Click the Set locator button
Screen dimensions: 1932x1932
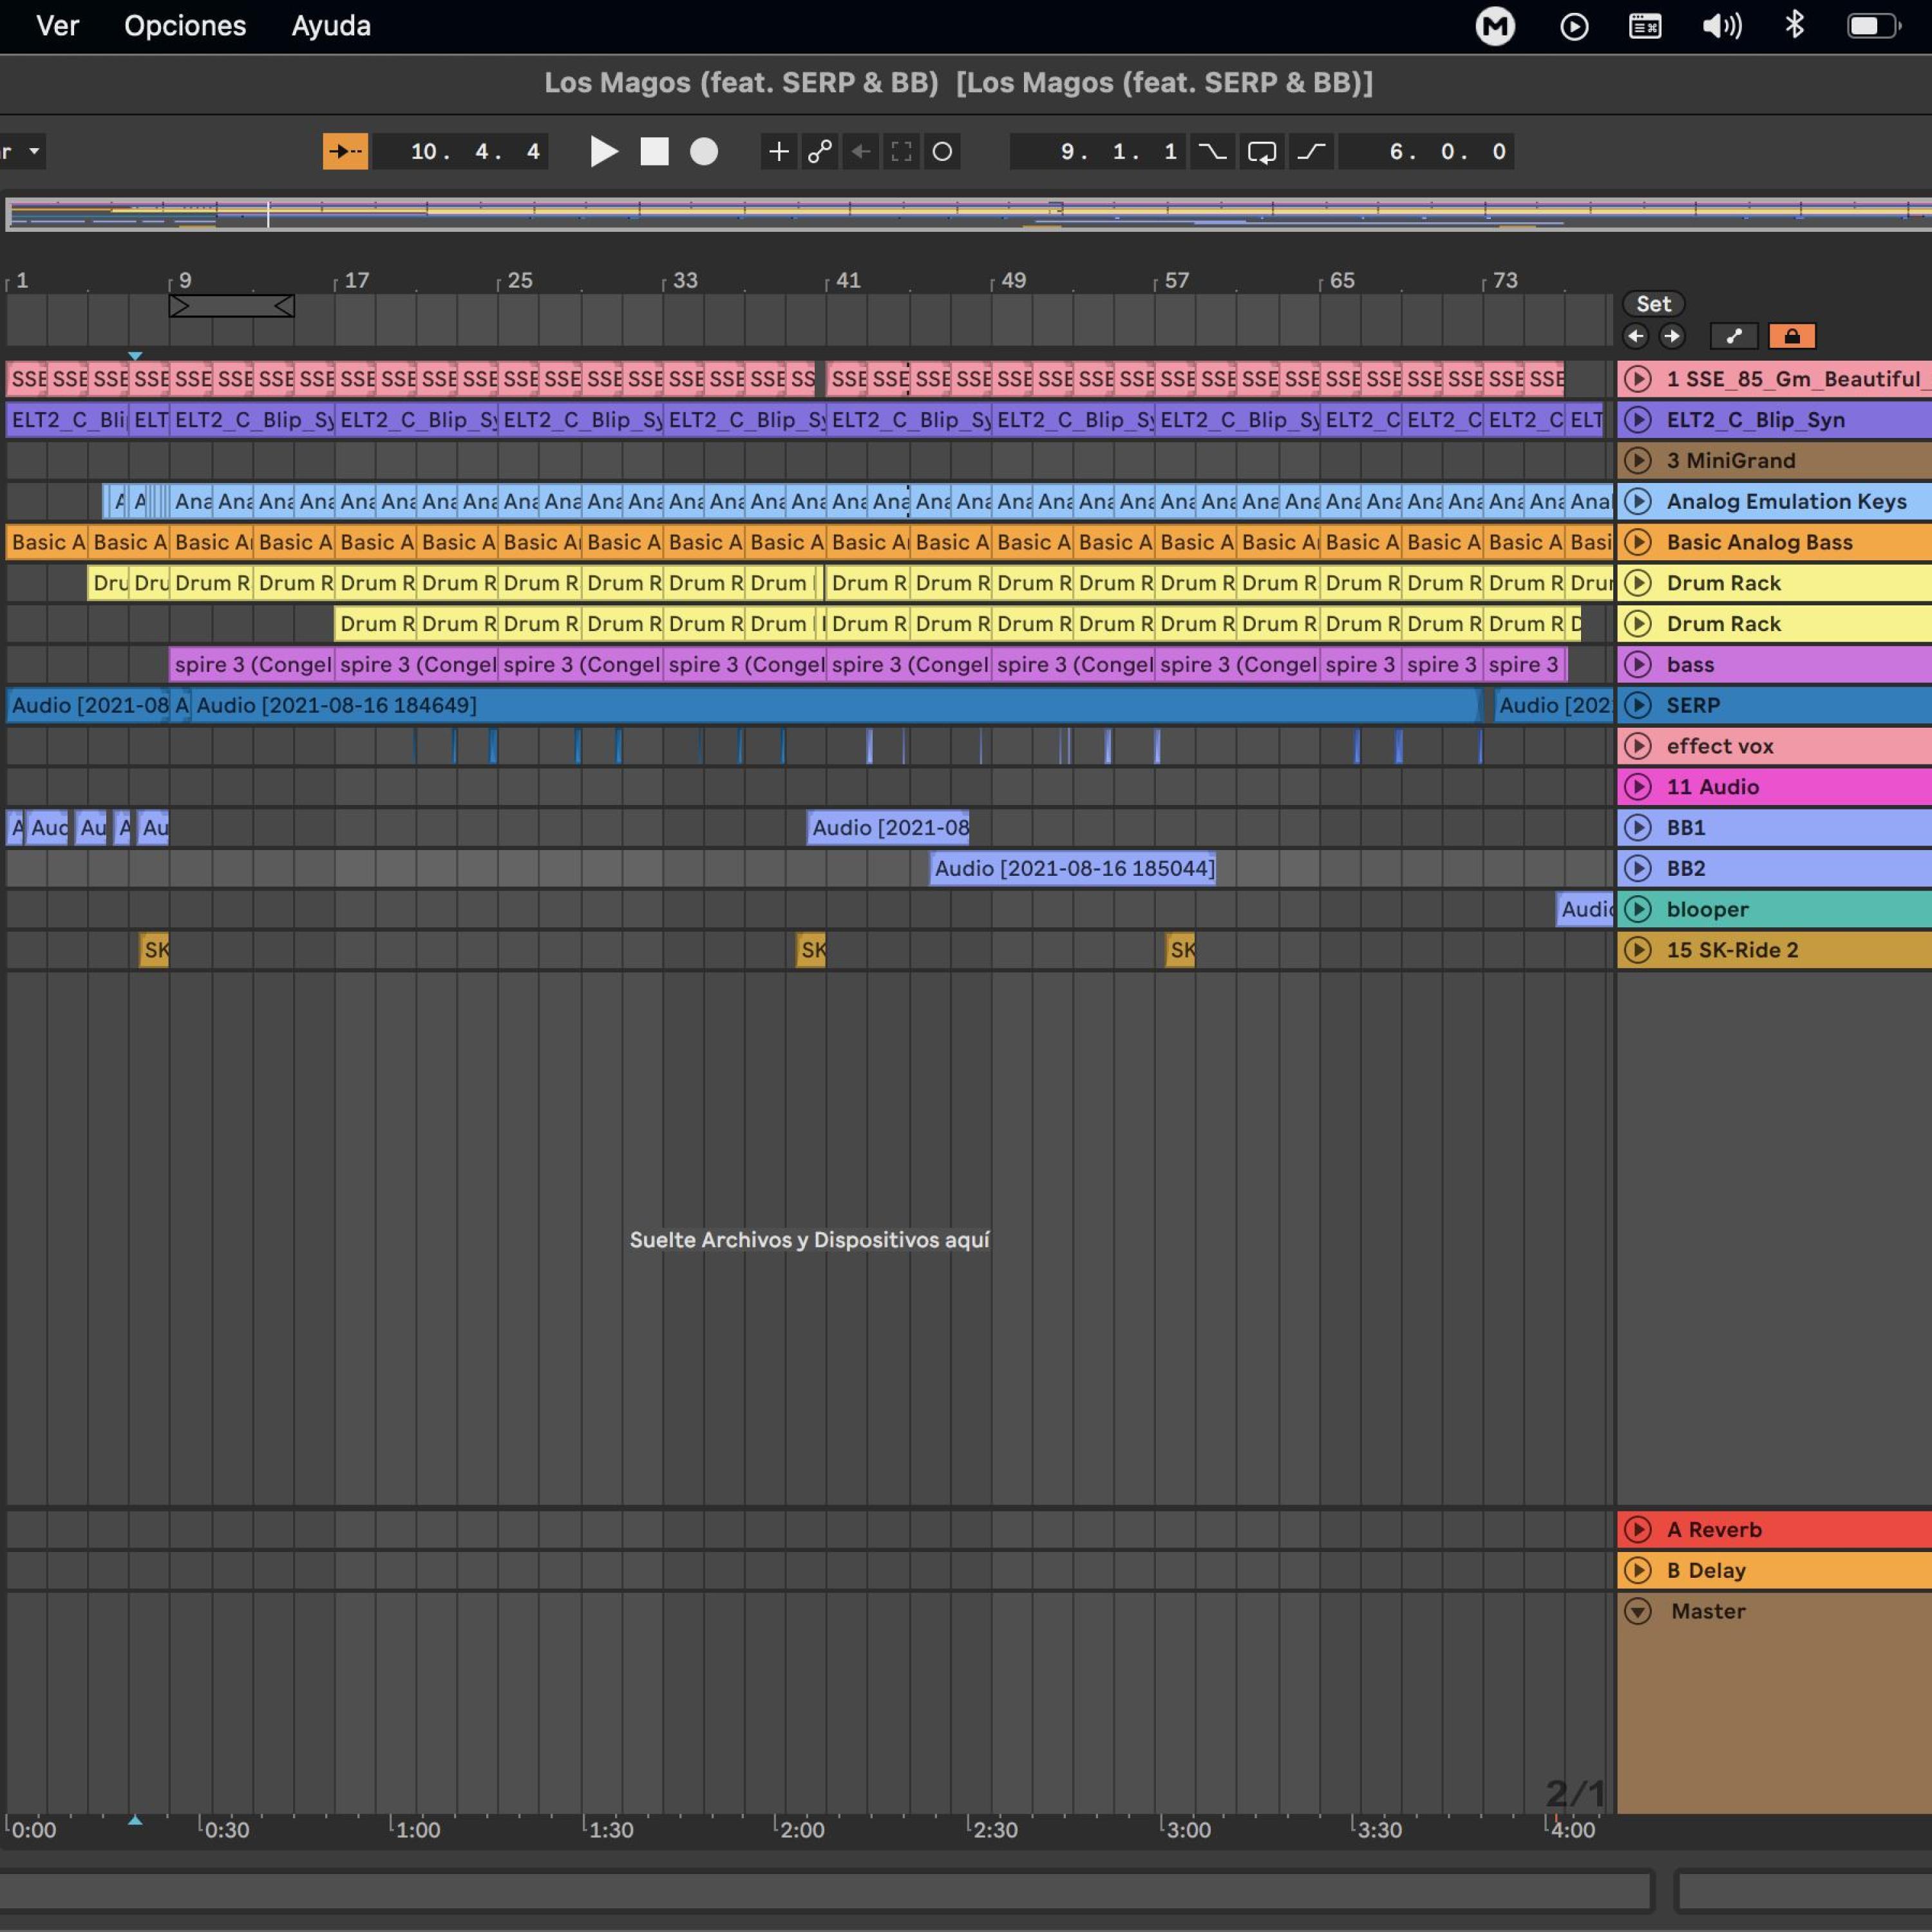coord(1653,304)
